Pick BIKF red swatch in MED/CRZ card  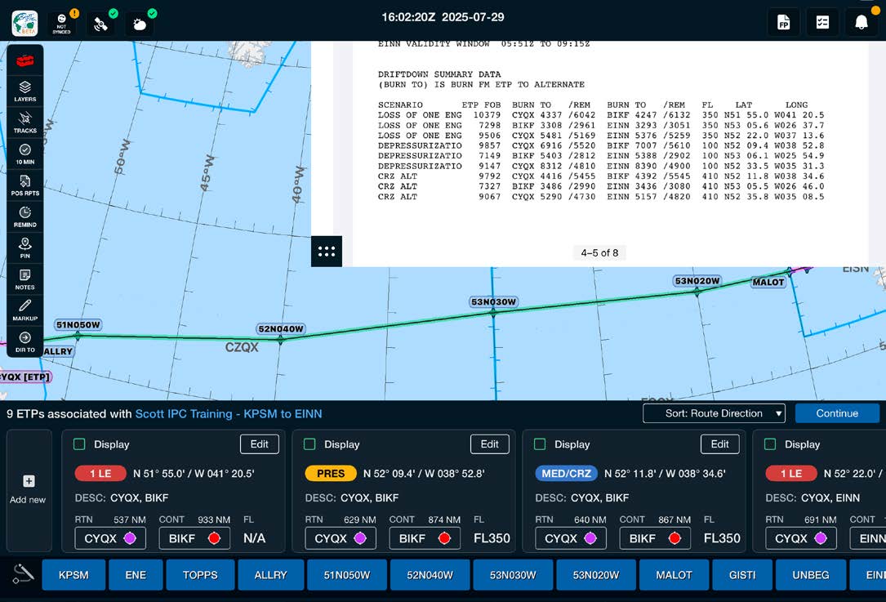pos(675,538)
